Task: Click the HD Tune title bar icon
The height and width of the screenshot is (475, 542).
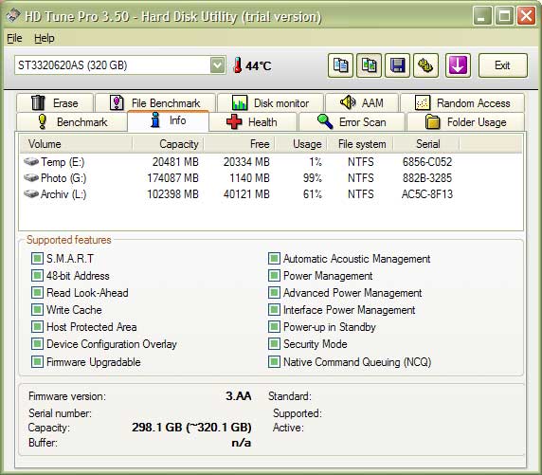Action: click(x=13, y=15)
